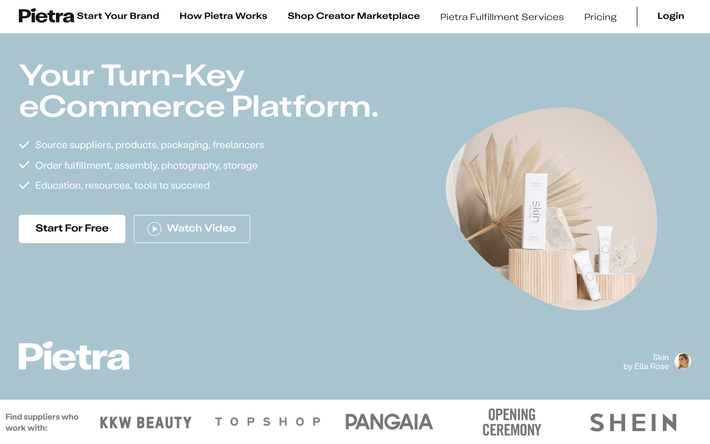Image resolution: width=710 pixels, height=444 pixels.
Task: Click checkmark beside Education resources line
Action: pos(24,185)
